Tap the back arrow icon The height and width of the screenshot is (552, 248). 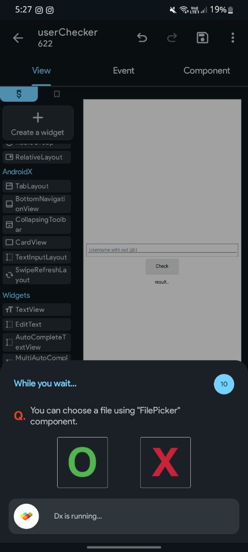[18, 38]
